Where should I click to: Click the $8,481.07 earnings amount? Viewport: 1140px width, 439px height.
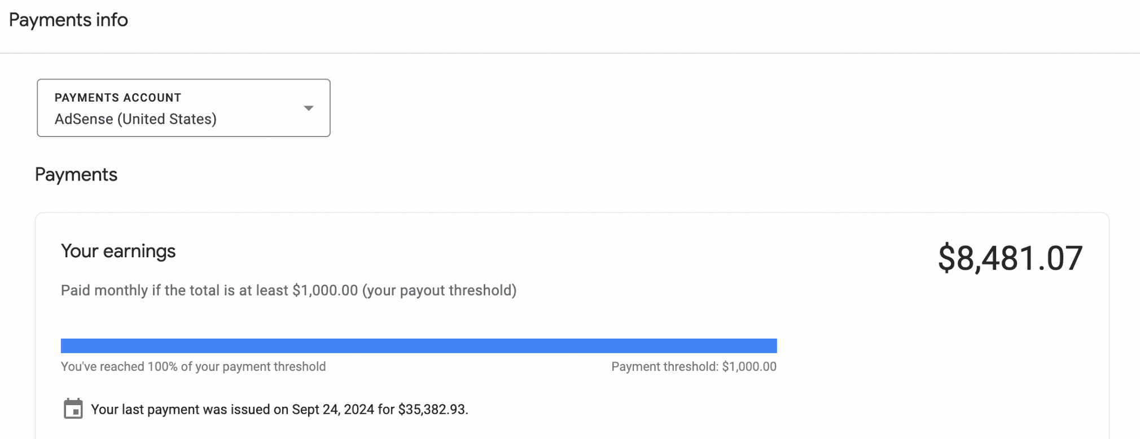pos(1010,258)
